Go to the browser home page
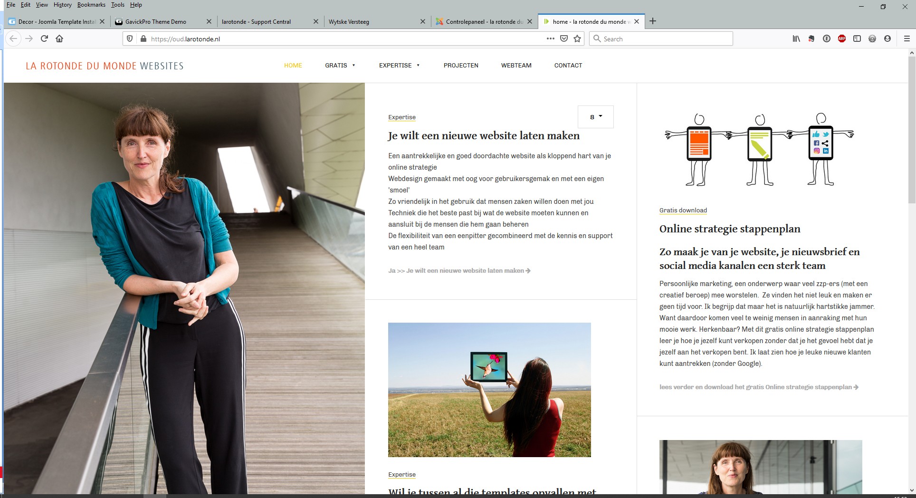 click(x=59, y=39)
